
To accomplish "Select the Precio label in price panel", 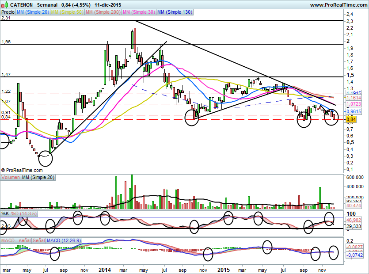I will click(8, 12).
